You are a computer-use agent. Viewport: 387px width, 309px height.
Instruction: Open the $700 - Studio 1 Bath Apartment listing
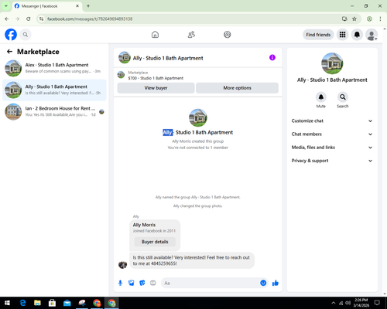pyautogui.click(x=156, y=78)
